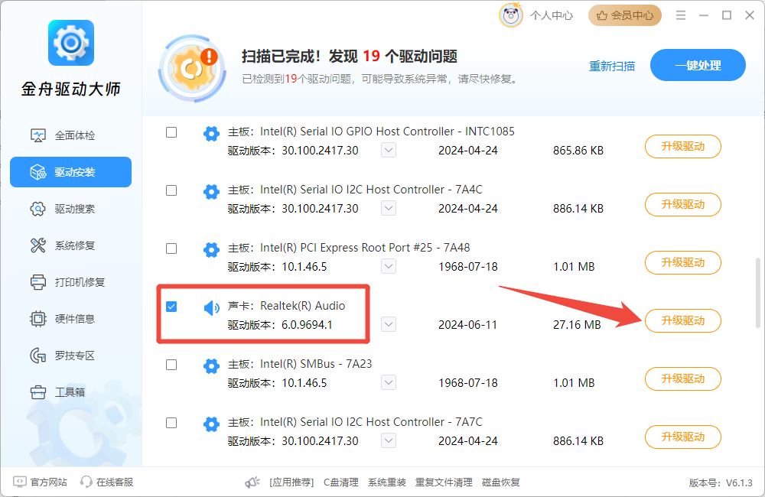Expand version dropdown for I2C Controller 7A4C
Screen dimensions: 765x497
pyautogui.click(x=389, y=208)
